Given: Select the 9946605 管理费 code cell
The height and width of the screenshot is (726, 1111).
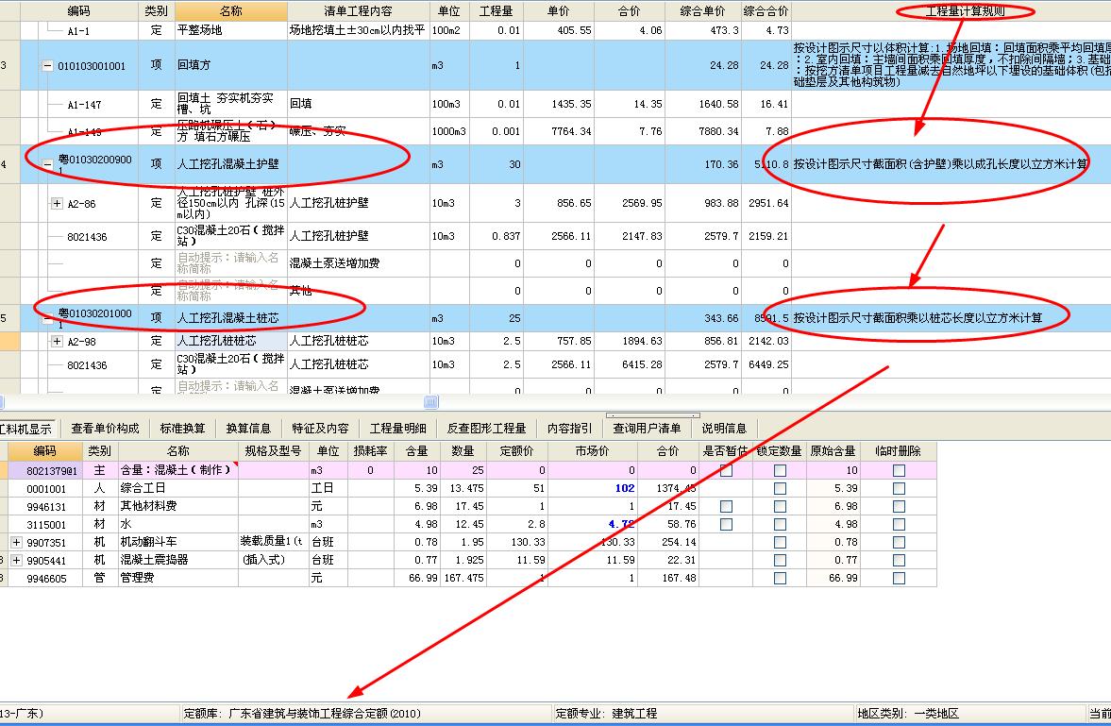Looking at the screenshot, I should point(46,579).
